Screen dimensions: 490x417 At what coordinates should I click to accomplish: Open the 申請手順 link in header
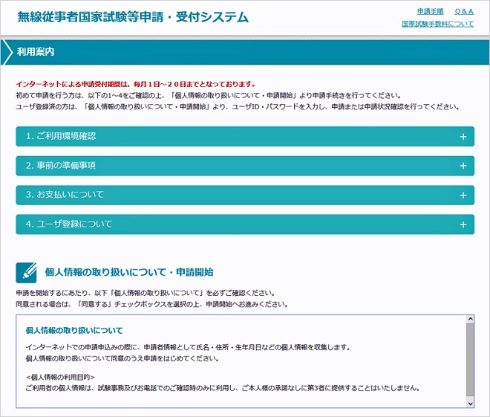[430, 12]
